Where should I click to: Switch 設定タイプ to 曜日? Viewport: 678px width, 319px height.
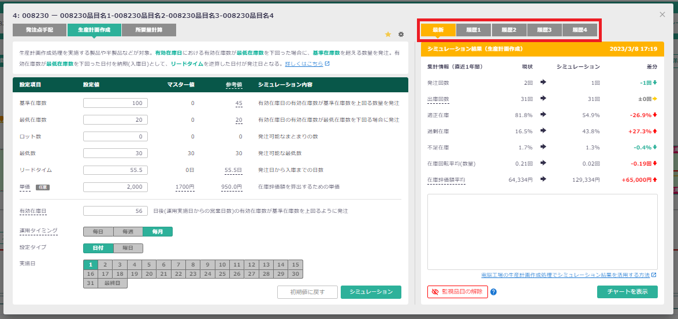(128, 248)
